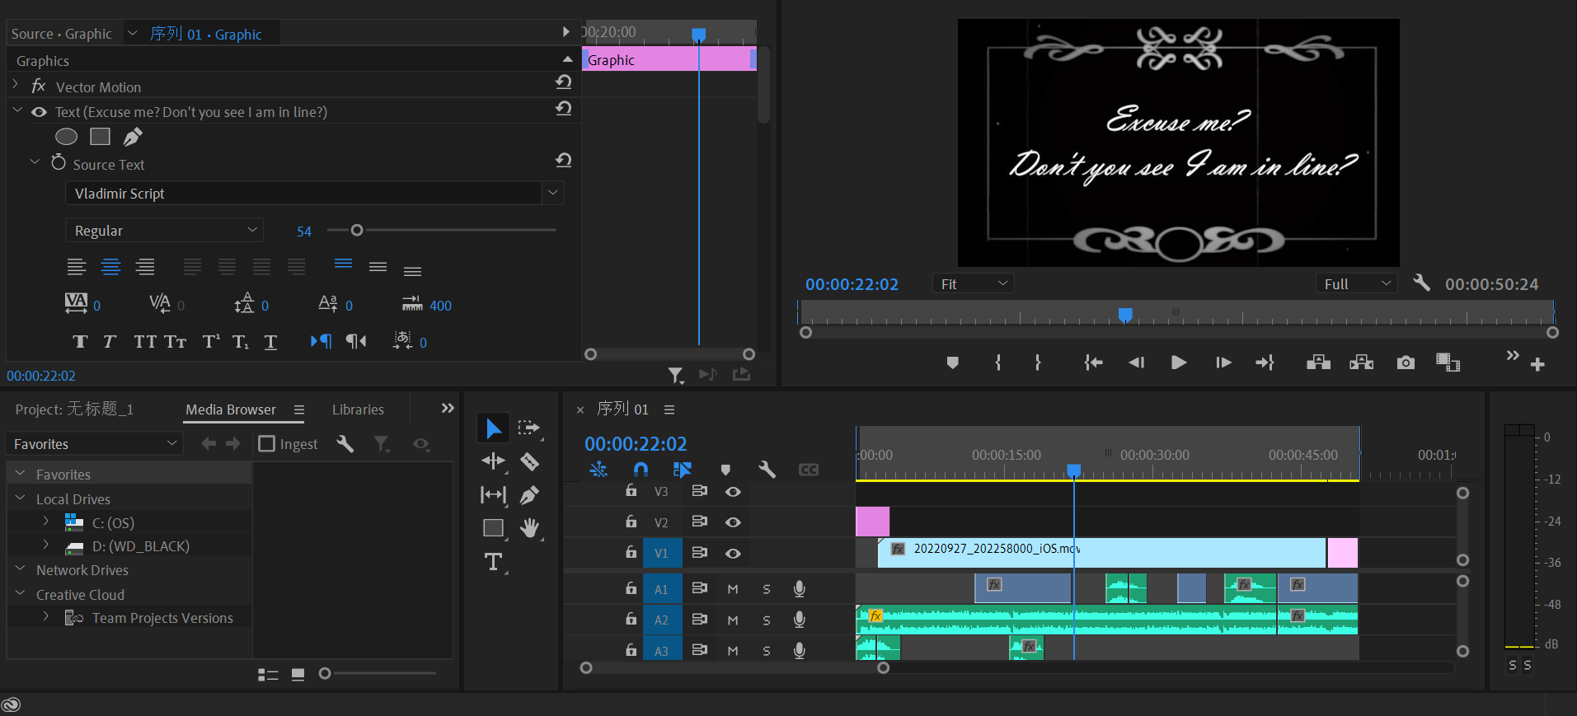Select the Source Graphic tab

(62, 34)
